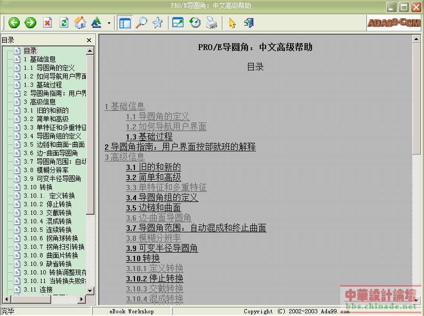
Task: Open the link 1.1 导圆角的定义 in the content
Action: point(158,116)
